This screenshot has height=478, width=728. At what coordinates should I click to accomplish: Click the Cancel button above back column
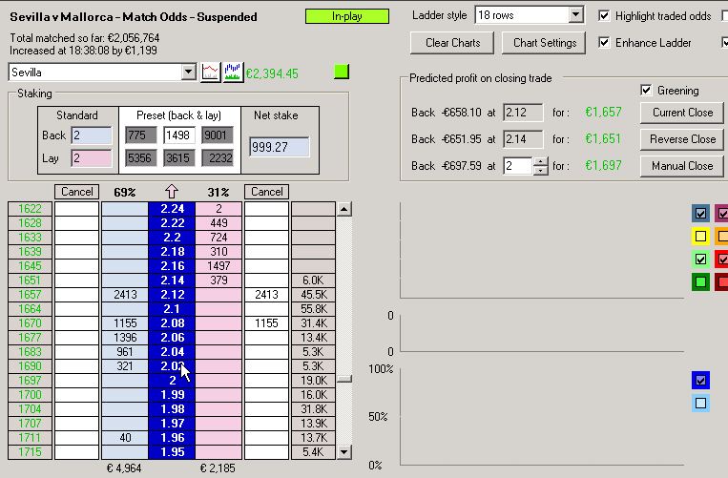point(77,192)
